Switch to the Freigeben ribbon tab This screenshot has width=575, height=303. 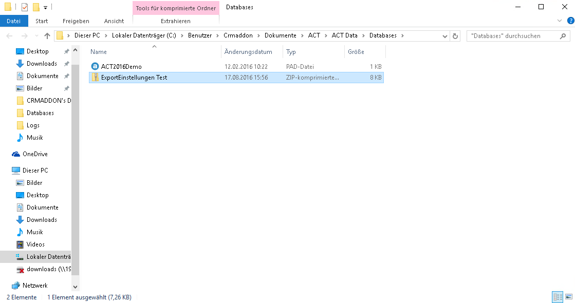pos(76,21)
